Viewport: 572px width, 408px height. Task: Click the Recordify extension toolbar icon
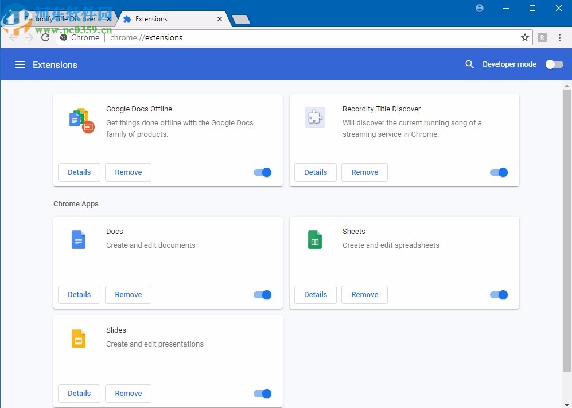point(542,37)
